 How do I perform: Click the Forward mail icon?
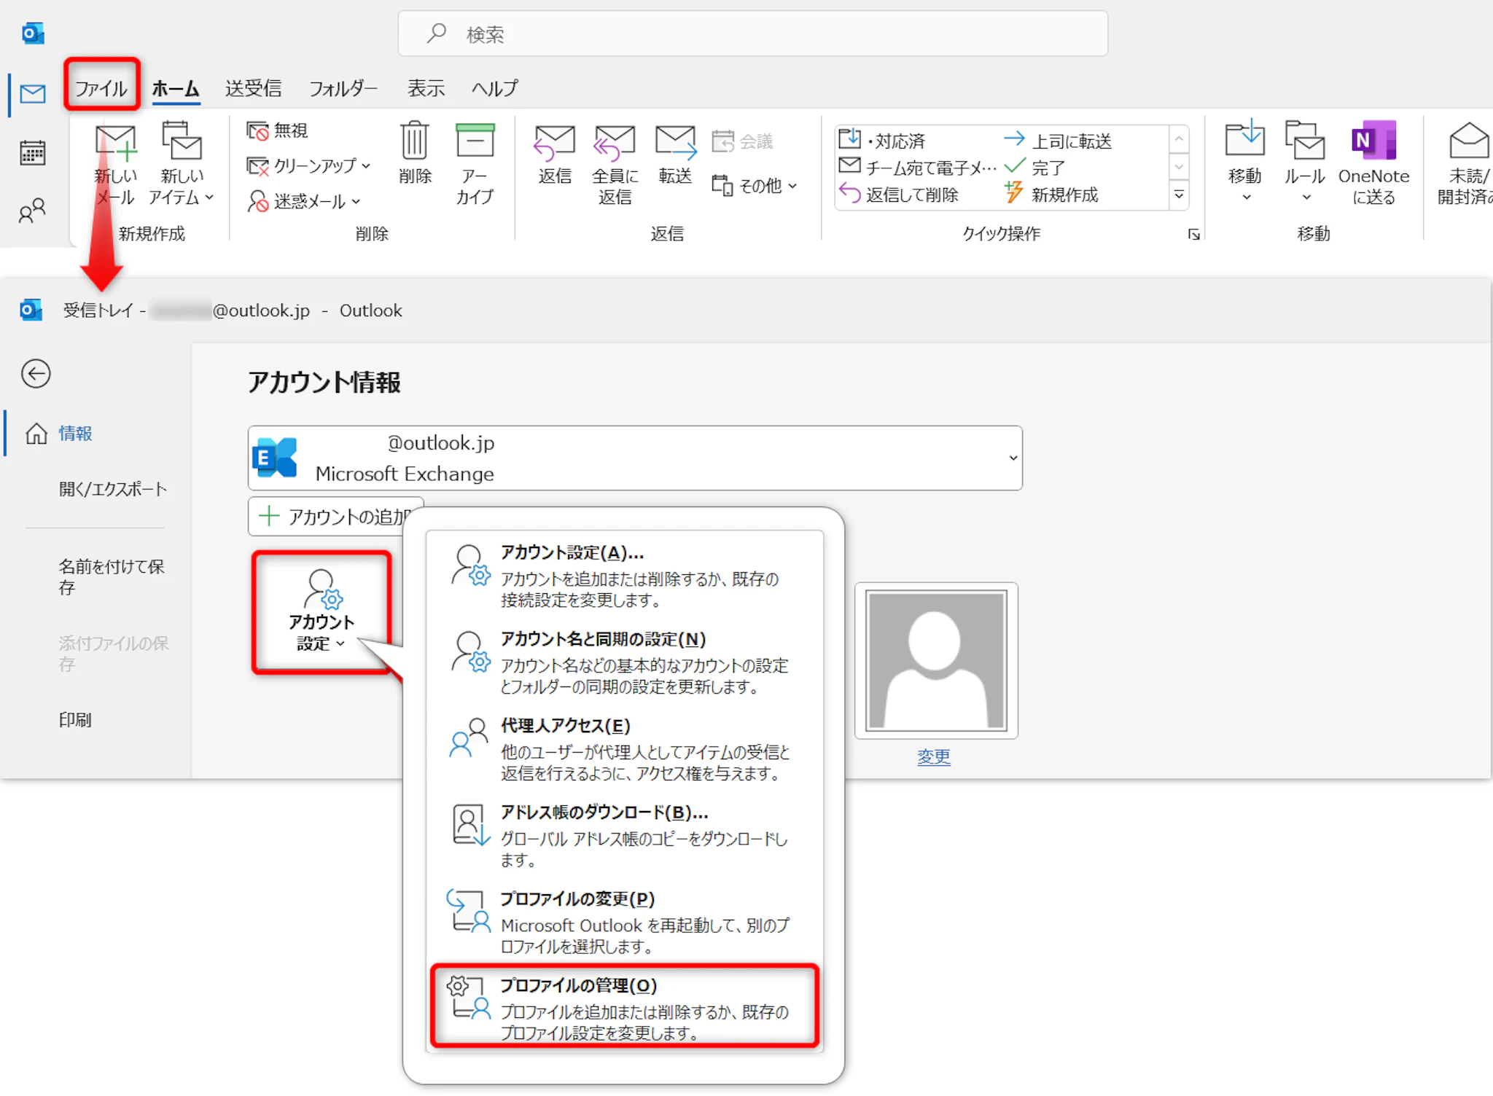pos(675,143)
